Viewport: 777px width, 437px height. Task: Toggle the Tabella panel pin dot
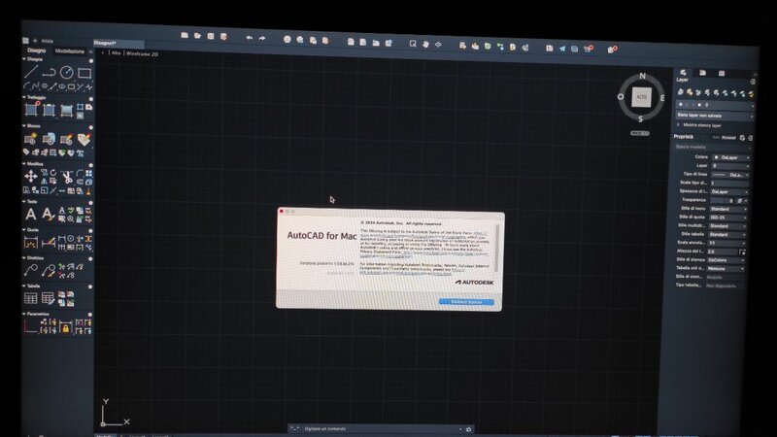click(89, 286)
